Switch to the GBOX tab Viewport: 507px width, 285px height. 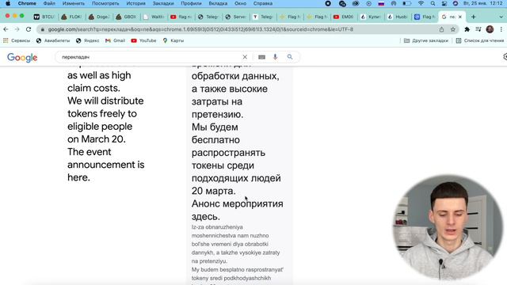tap(127, 17)
